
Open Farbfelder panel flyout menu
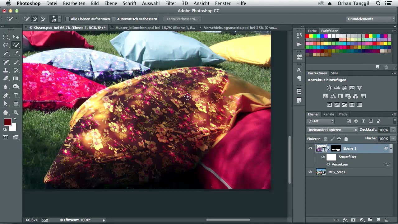[x=394, y=31]
